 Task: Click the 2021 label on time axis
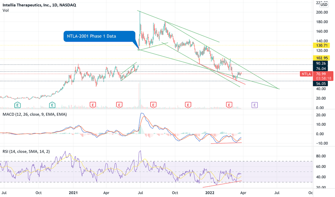tap(73, 193)
